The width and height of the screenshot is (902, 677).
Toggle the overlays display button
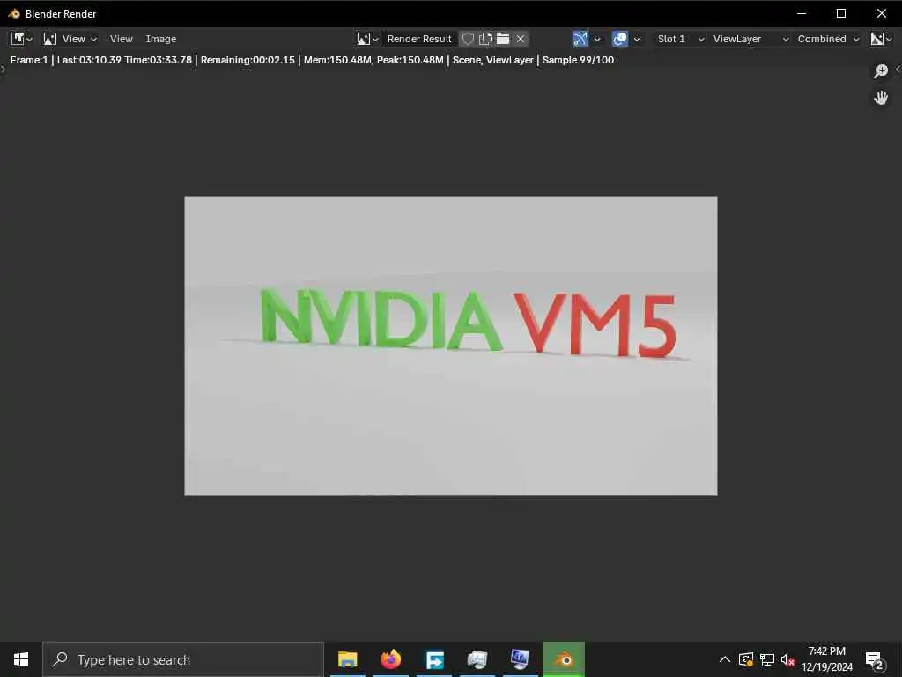click(619, 39)
